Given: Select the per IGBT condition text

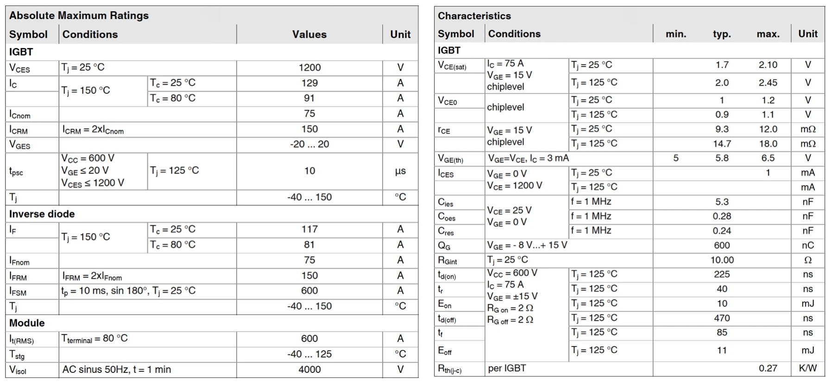Looking at the screenshot, I should 507,368.
